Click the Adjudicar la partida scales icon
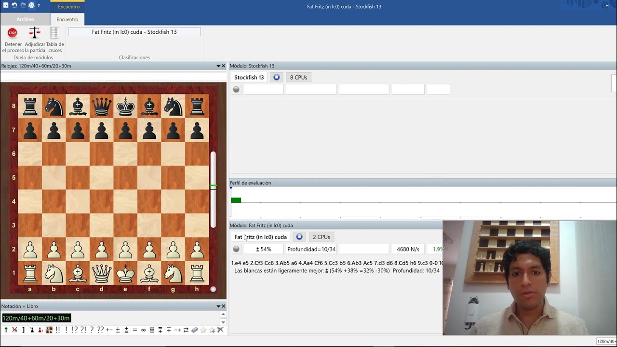 [34, 33]
